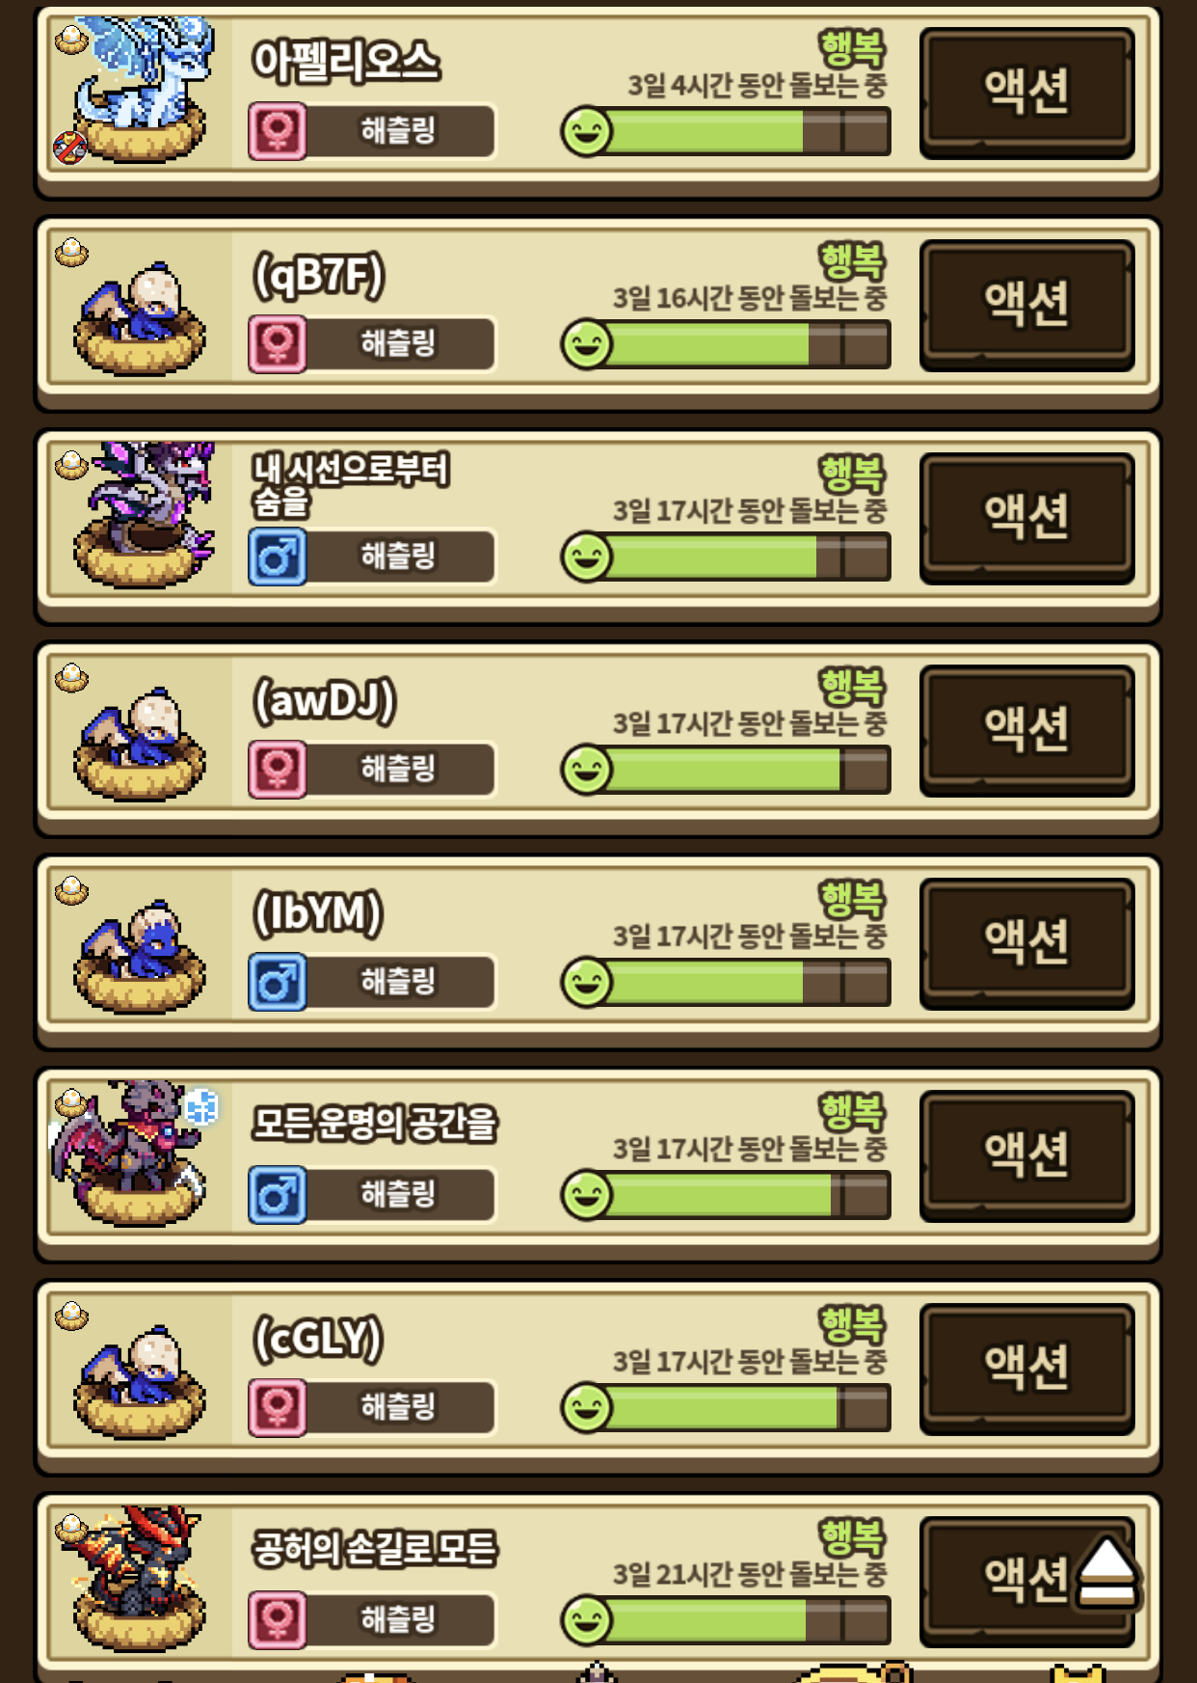Click the male gender icon for (IbYM)
The image size is (1197, 1683).
[x=278, y=982]
